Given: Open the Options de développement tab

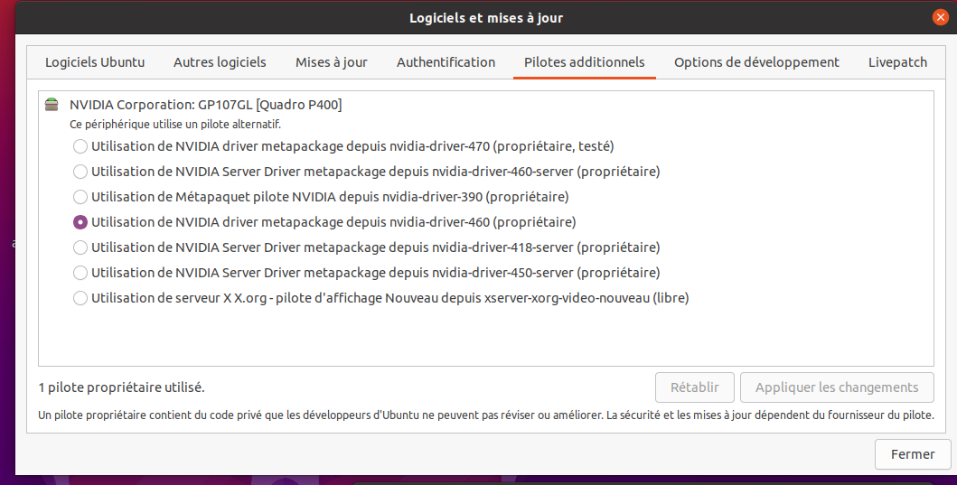Looking at the screenshot, I should 756,62.
